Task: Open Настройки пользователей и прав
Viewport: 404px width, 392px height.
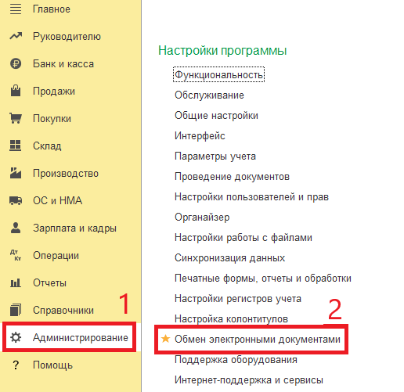Action: [251, 197]
